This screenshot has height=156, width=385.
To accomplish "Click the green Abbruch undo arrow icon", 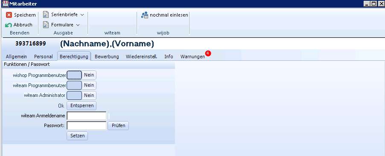I will click(x=9, y=25).
